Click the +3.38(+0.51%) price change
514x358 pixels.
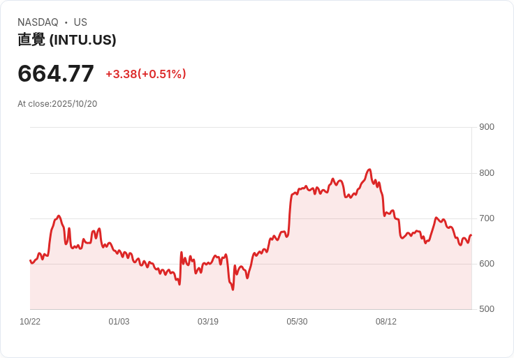146,74
